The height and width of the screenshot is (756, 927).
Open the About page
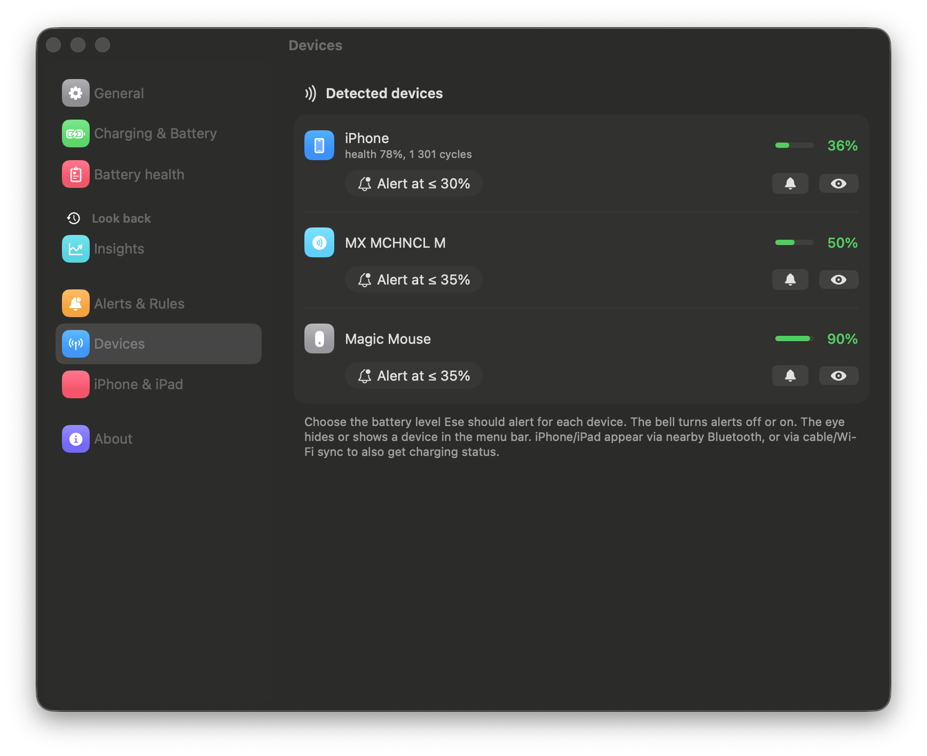(x=159, y=439)
